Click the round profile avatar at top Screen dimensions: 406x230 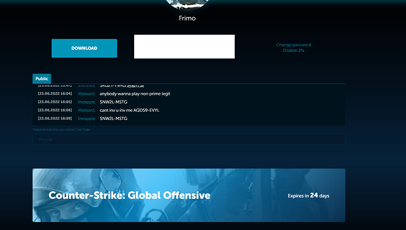tap(187, 4)
